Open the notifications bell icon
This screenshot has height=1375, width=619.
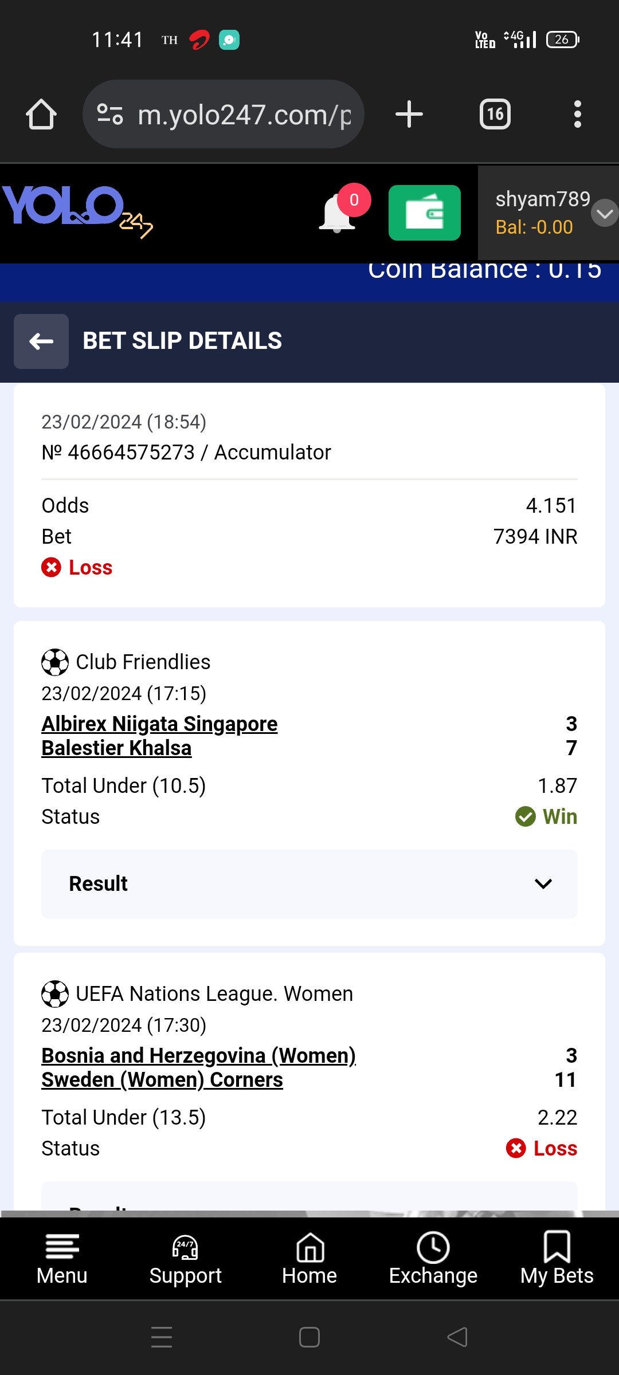(x=338, y=213)
